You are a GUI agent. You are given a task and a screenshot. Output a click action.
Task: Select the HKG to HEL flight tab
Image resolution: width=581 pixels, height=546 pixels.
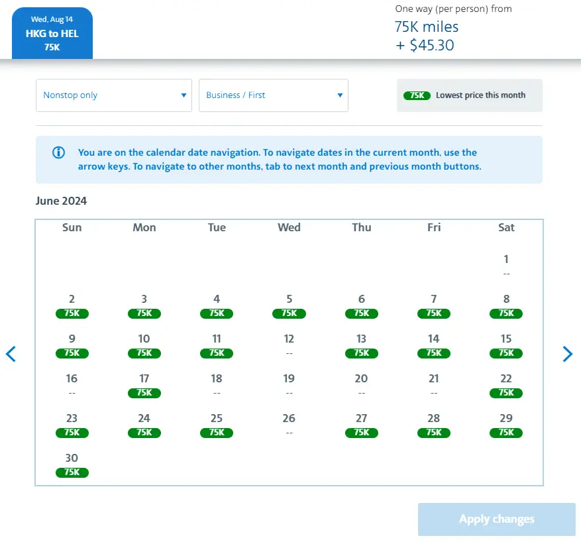coord(52,33)
